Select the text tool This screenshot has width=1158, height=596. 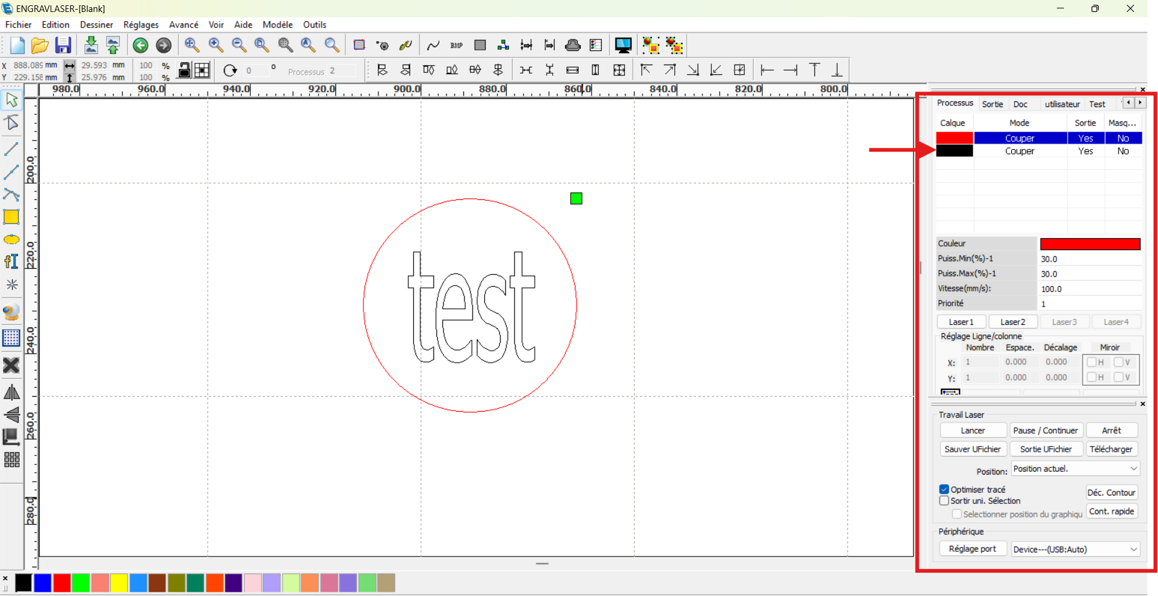[x=11, y=261]
